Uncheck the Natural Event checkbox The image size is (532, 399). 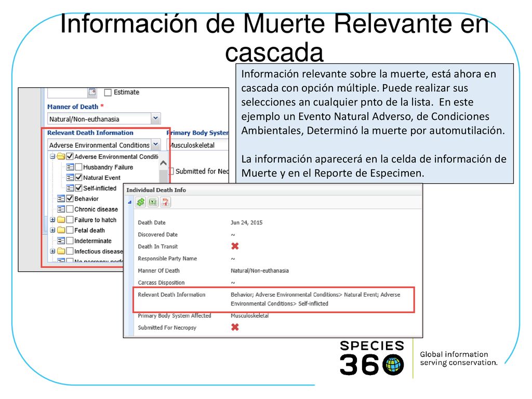[x=79, y=178]
